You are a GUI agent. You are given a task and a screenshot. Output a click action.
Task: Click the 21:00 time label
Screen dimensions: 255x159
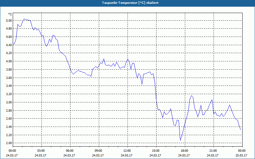(x=214, y=151)
